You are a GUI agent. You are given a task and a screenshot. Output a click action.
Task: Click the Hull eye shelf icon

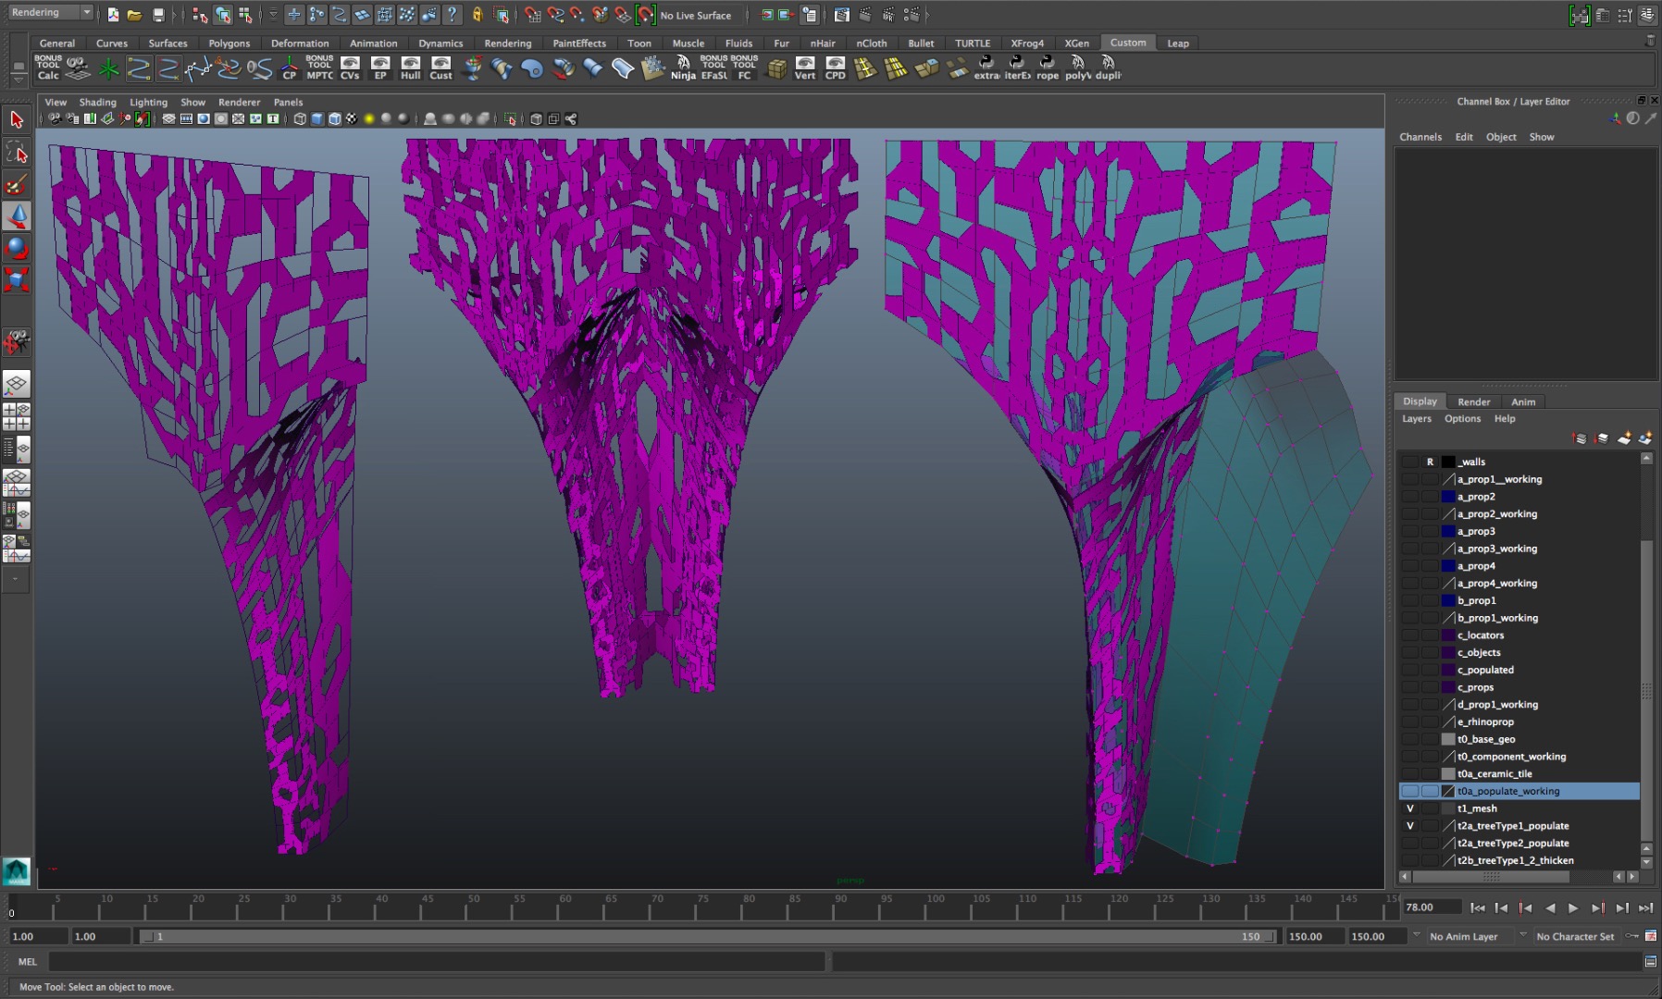point(410,68)
